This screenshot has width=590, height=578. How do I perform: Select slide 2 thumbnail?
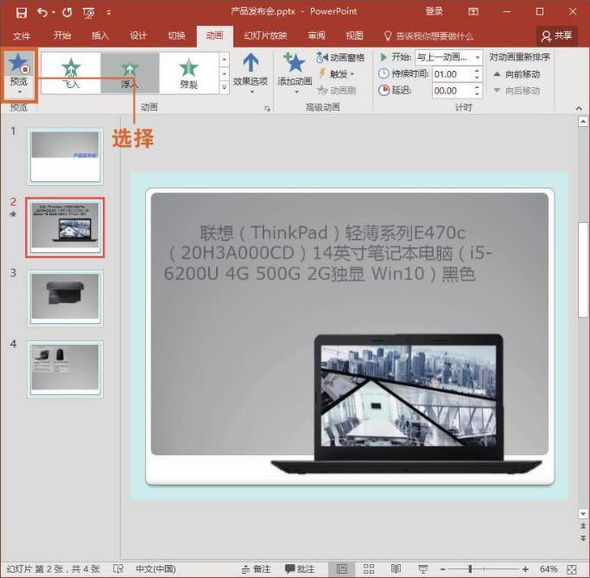pos(65,228)
